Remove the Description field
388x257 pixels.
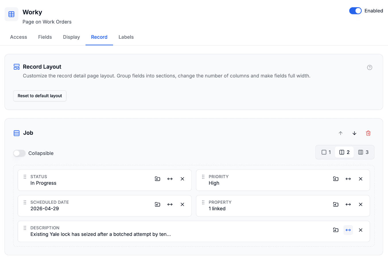coord(361,230)
